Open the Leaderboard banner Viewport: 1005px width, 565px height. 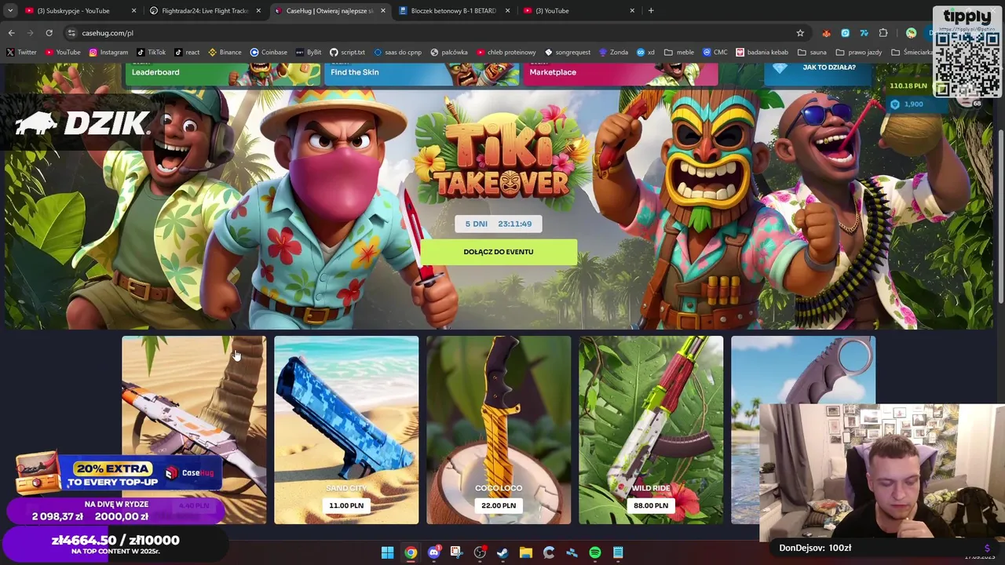coord(222,73)
